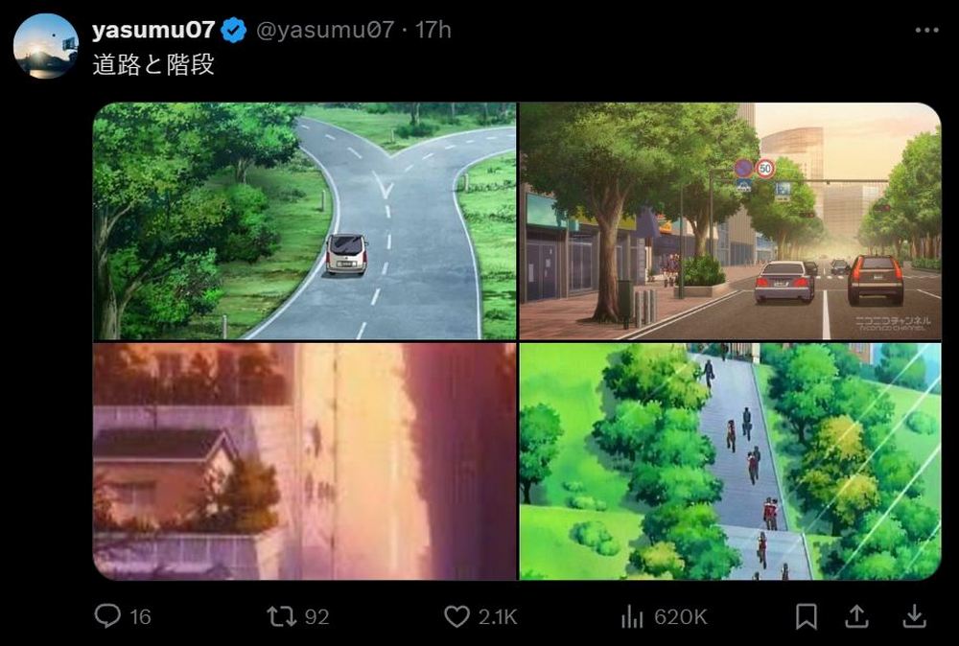The width and height of the screenshot is (959, 646).
Task: Open the park stairway with people image
Action: click(730, 461)
